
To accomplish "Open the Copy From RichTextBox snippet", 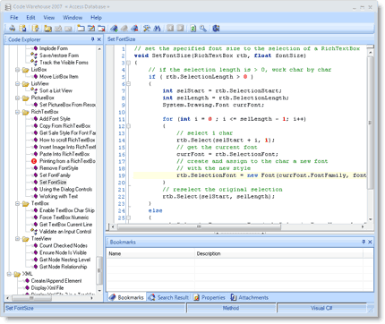I will (64, 126).
